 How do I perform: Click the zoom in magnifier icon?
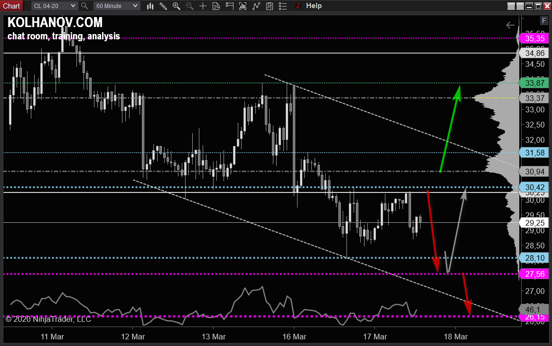pyautogui.click(x=177, y=6)
